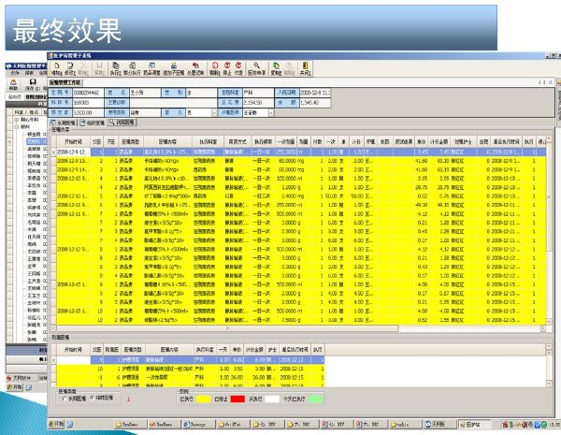This screenshot has width=561, height=435.
Task: Click the 预交金 field showing 3,500.00
Action: [x=89, y=113]
